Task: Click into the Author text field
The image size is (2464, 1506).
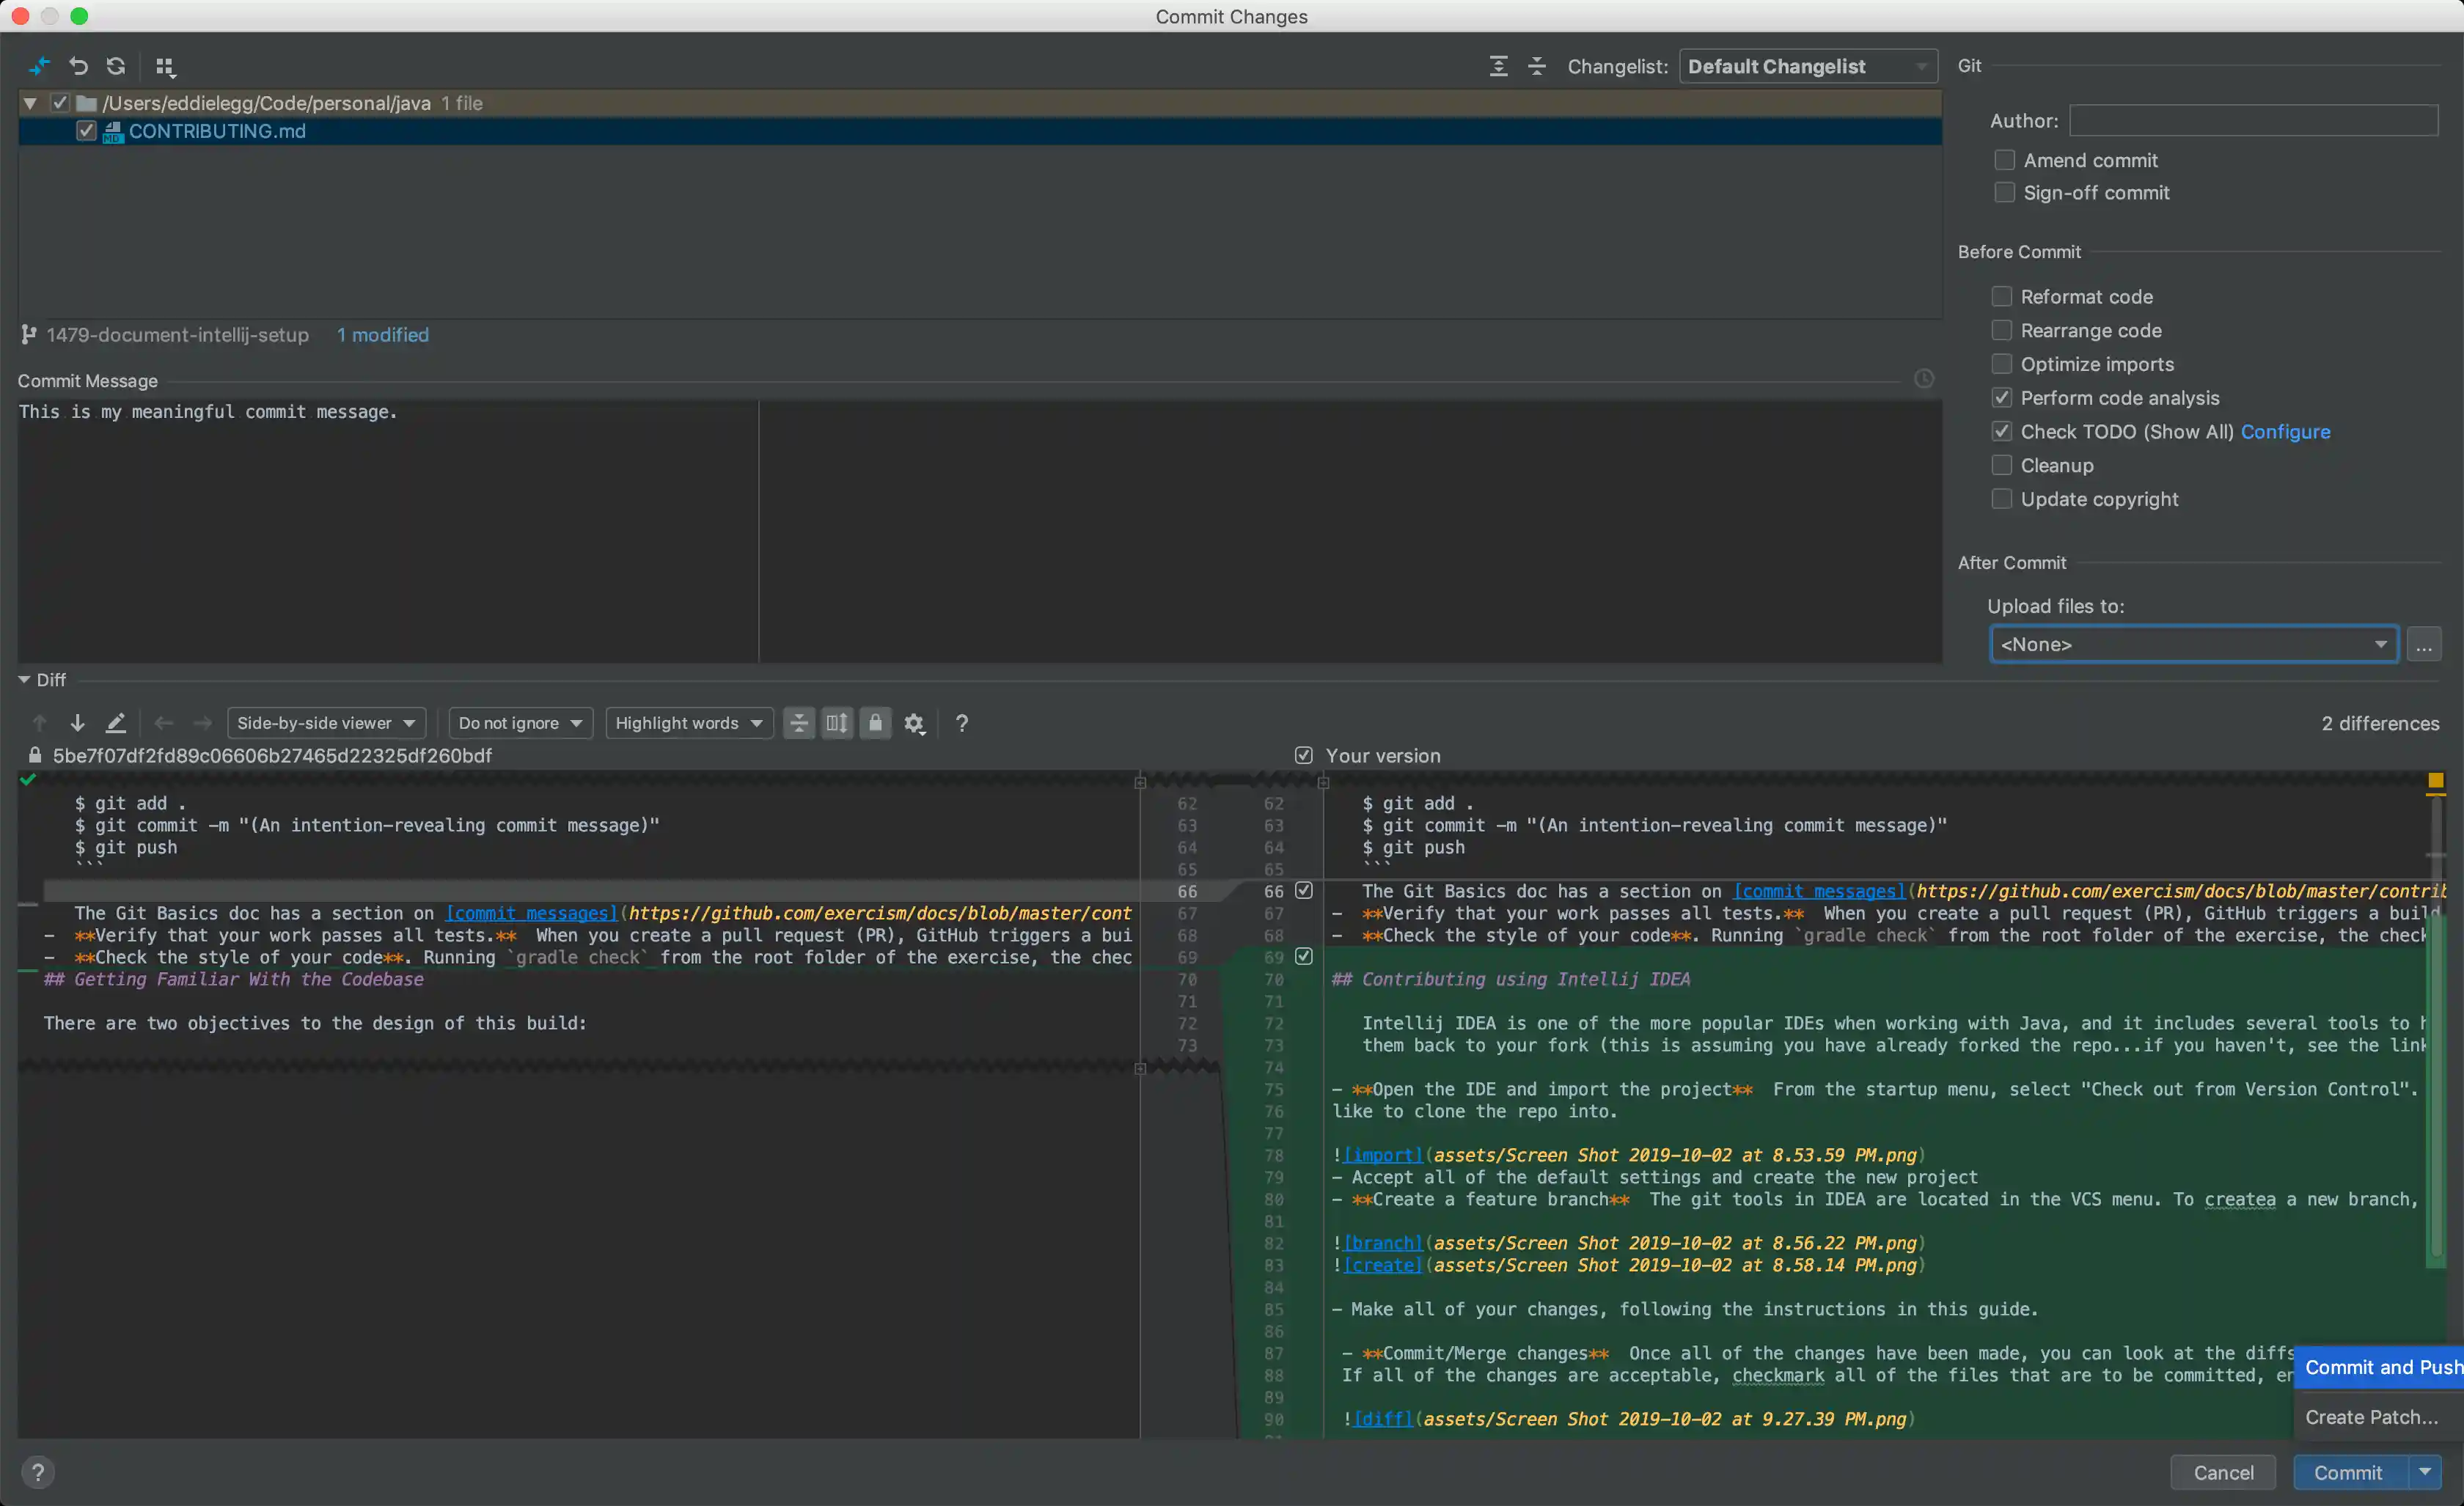Action: [2253, 121]
